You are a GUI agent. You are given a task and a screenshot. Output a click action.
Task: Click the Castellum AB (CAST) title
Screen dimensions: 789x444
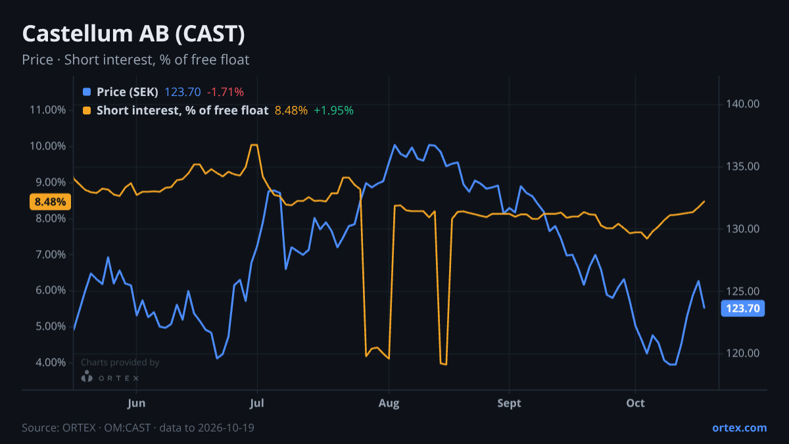tap(134, 33)
